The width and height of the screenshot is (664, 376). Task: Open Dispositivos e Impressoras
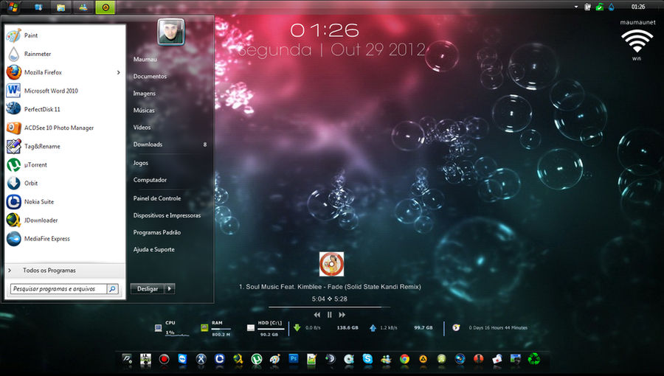[x=167, y=215]
